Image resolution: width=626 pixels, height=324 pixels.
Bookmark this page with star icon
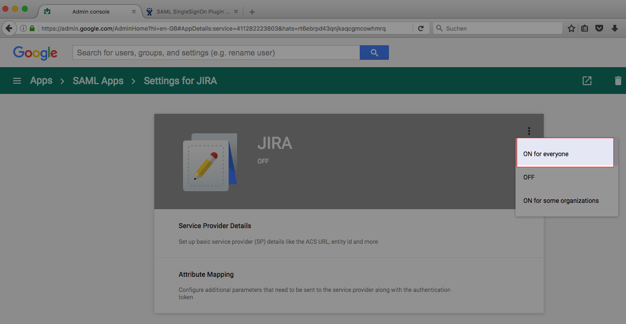571,29
